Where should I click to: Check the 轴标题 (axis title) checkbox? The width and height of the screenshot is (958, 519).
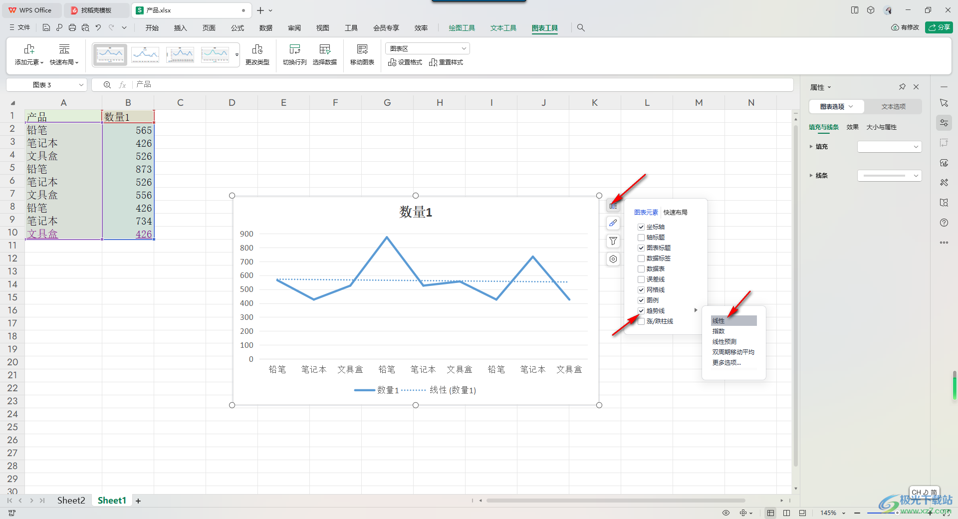click(641, 238)
